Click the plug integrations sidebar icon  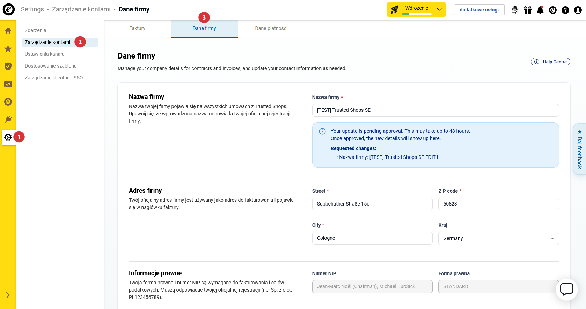(8, 119)
